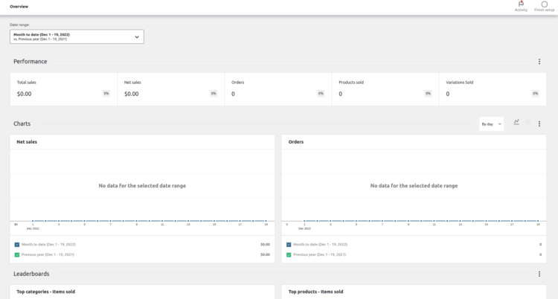
Task: Toggle Orders Previous year checkbox
Action: coord(289,255)
